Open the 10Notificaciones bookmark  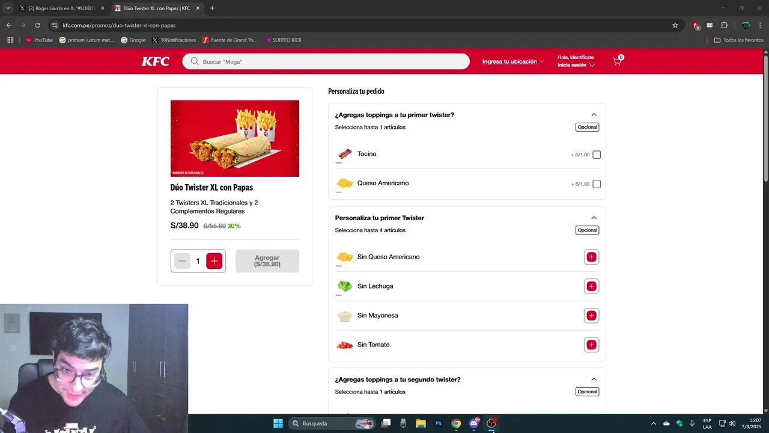(x=174, y=40)
